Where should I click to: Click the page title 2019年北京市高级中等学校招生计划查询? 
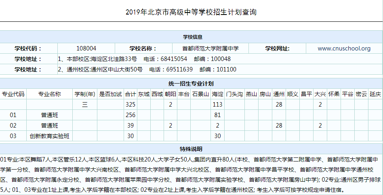(191, 12)
